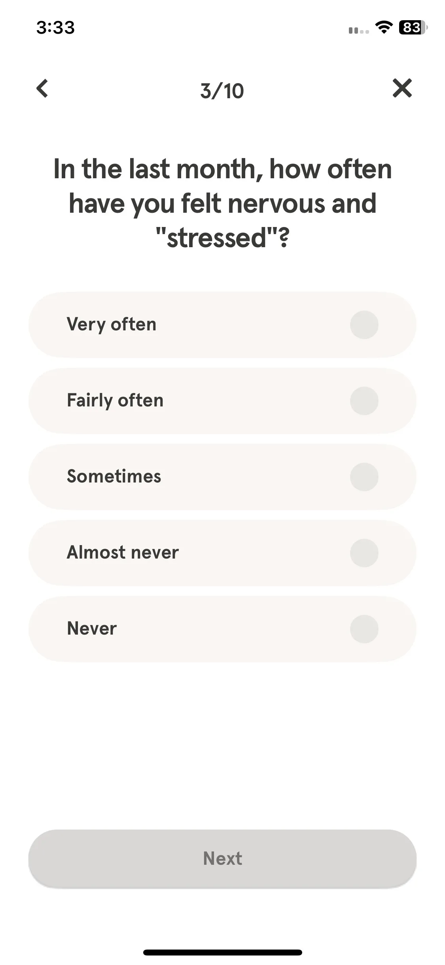
Task: Choose the Almost never answer label
Action: tap(123, 552)
